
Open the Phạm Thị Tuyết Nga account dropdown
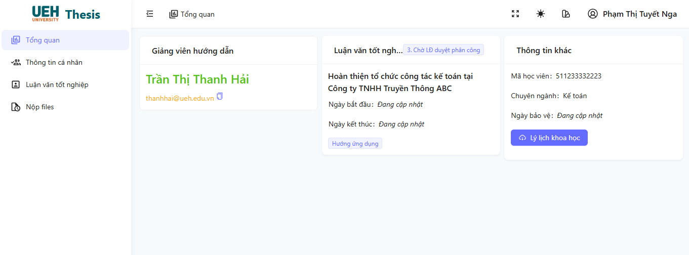(x=639, y=14)
